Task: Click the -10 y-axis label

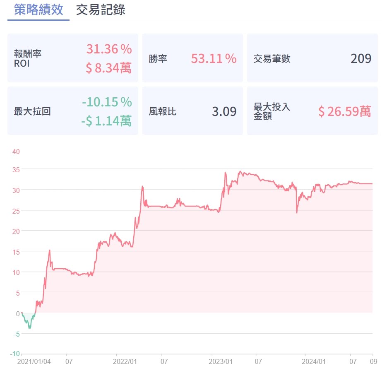Action: click(x=15, y=354)
